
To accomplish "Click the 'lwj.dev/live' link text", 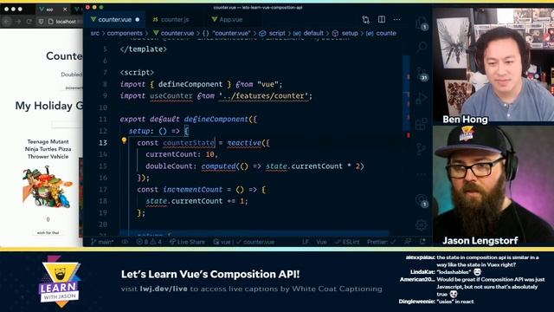I will click(164, 289).
